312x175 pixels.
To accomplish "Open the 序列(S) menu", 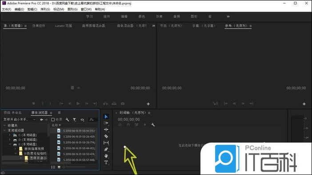I will pos(45,9).
